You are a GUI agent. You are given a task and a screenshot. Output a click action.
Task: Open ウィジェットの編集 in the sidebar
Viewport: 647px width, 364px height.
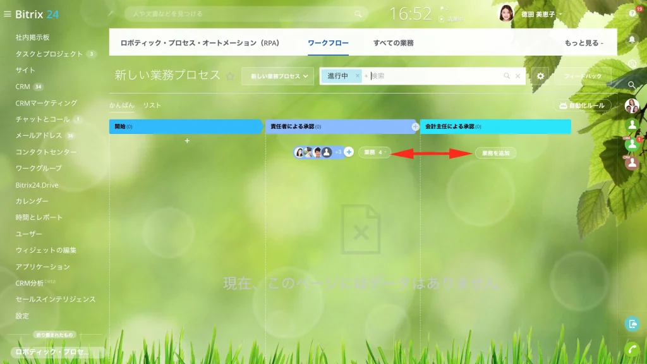45,250
